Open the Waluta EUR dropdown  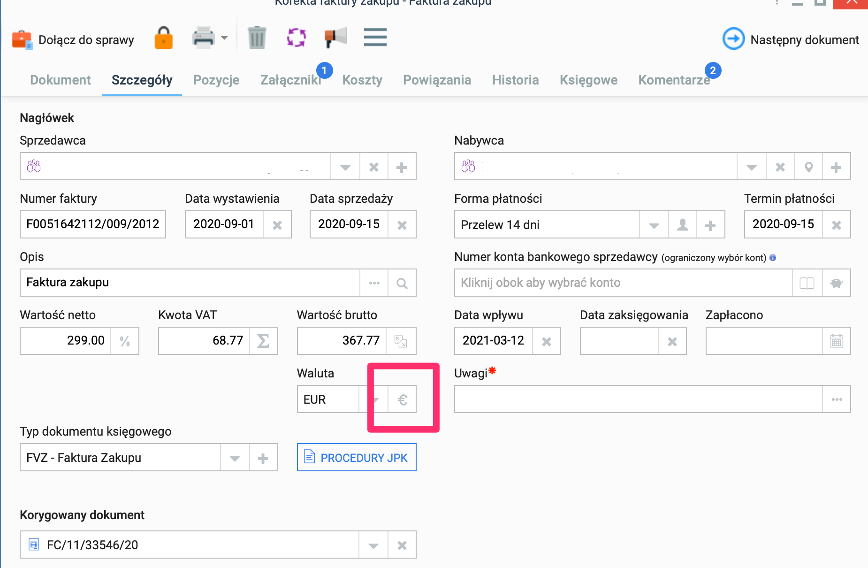[374, 399]
